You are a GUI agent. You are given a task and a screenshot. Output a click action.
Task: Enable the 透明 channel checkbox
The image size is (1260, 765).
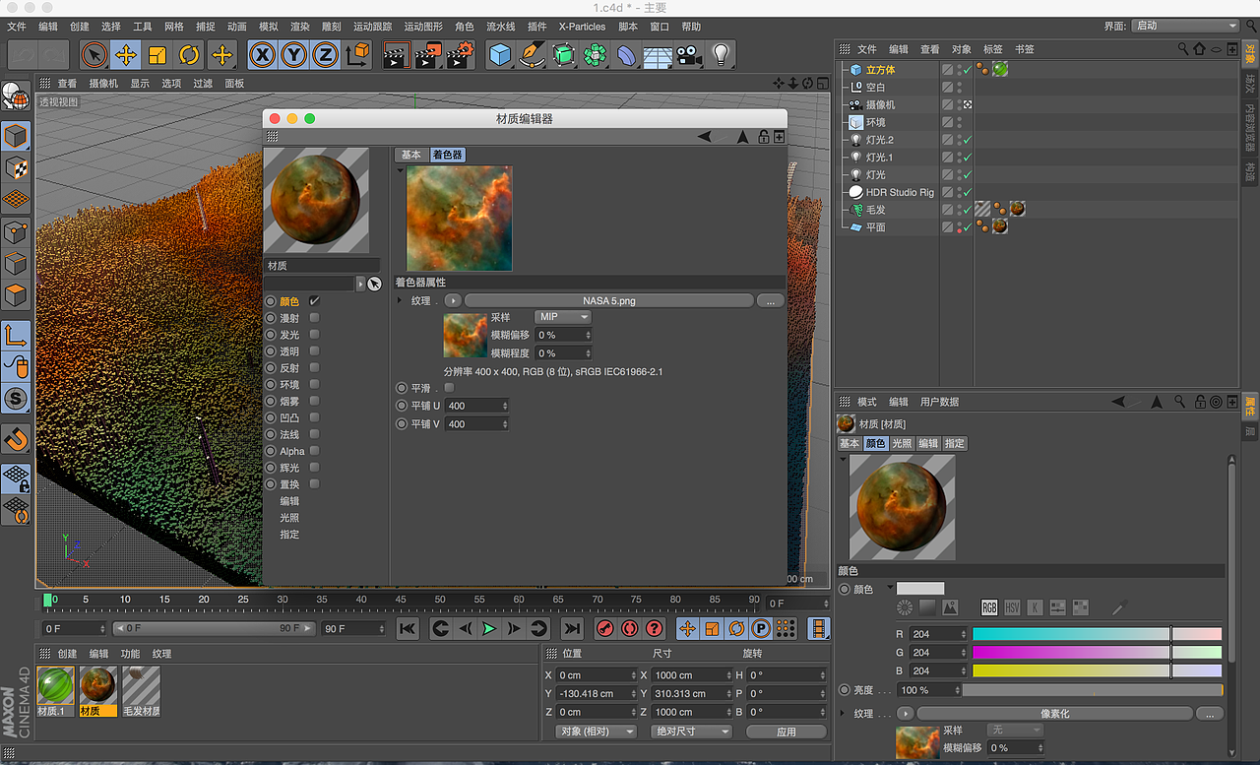click(x=315, y=351)
